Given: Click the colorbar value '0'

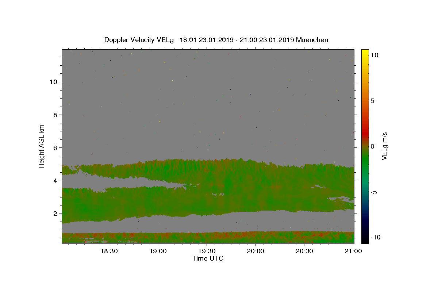Looking at the screenshot, I should tap(372, 146).
